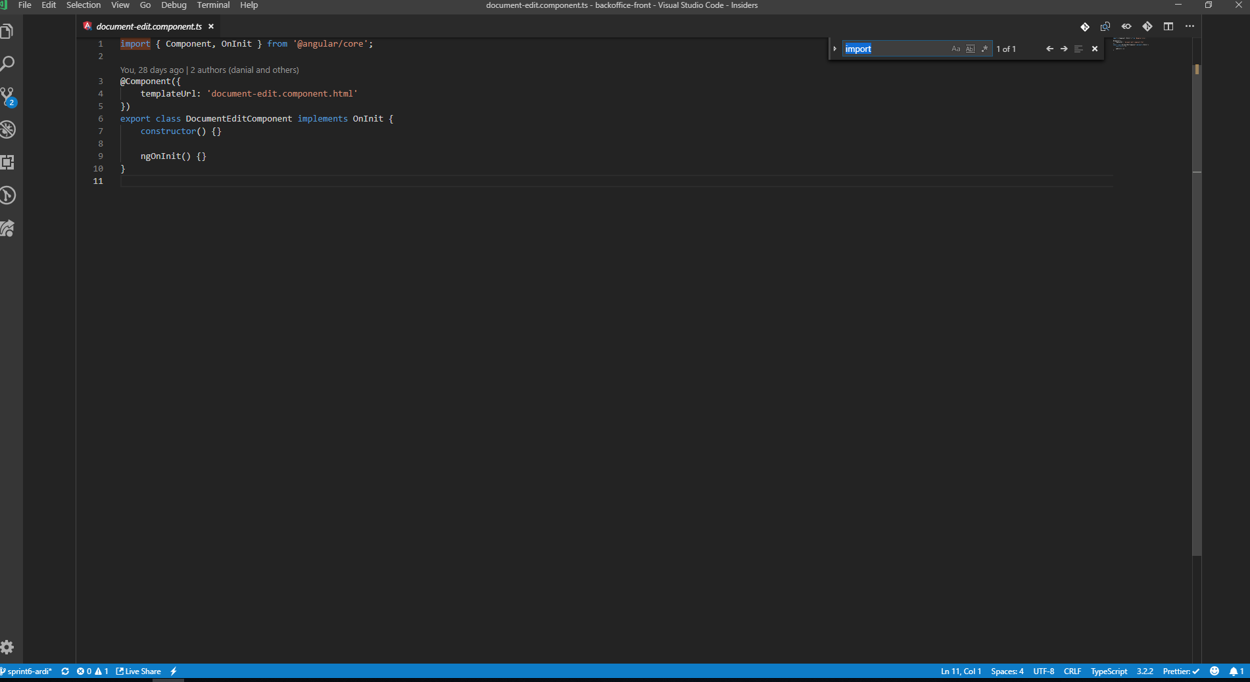Viewport: 1250px width, 682px height.
Task: Toggle Match Case in the find widget
Action: [x=956, y=49]
